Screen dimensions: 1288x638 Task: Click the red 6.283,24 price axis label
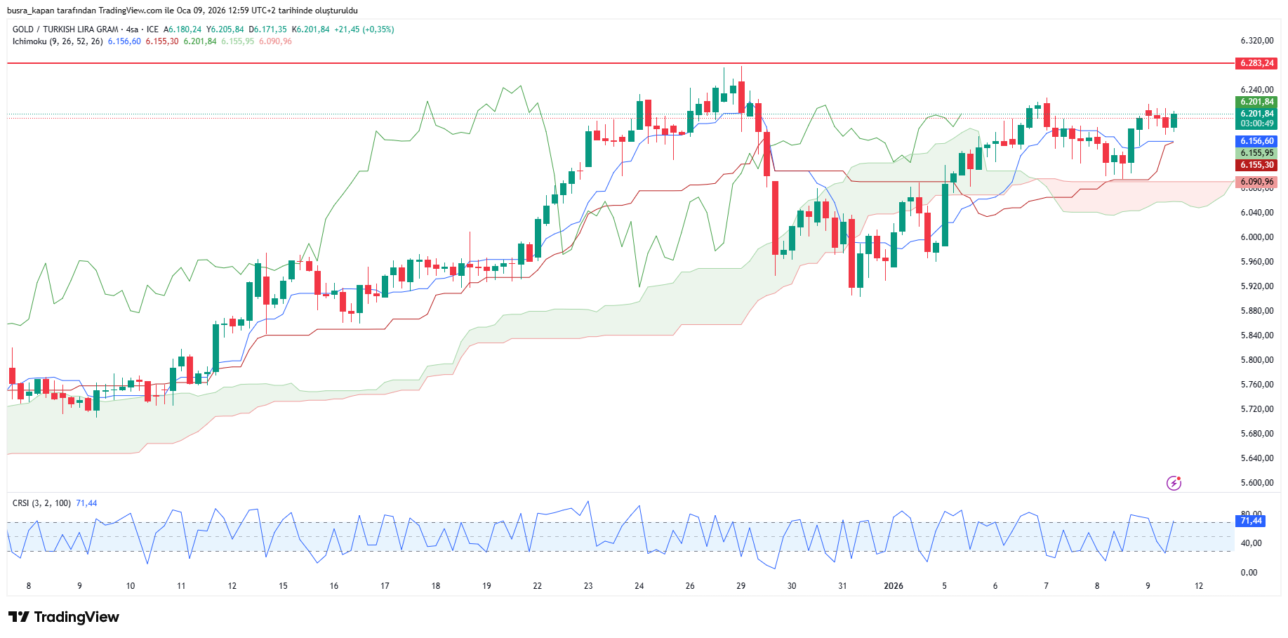[1256, 63]
